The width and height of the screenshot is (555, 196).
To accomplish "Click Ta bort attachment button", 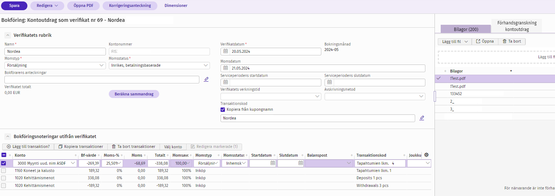I will pos(512,42).
